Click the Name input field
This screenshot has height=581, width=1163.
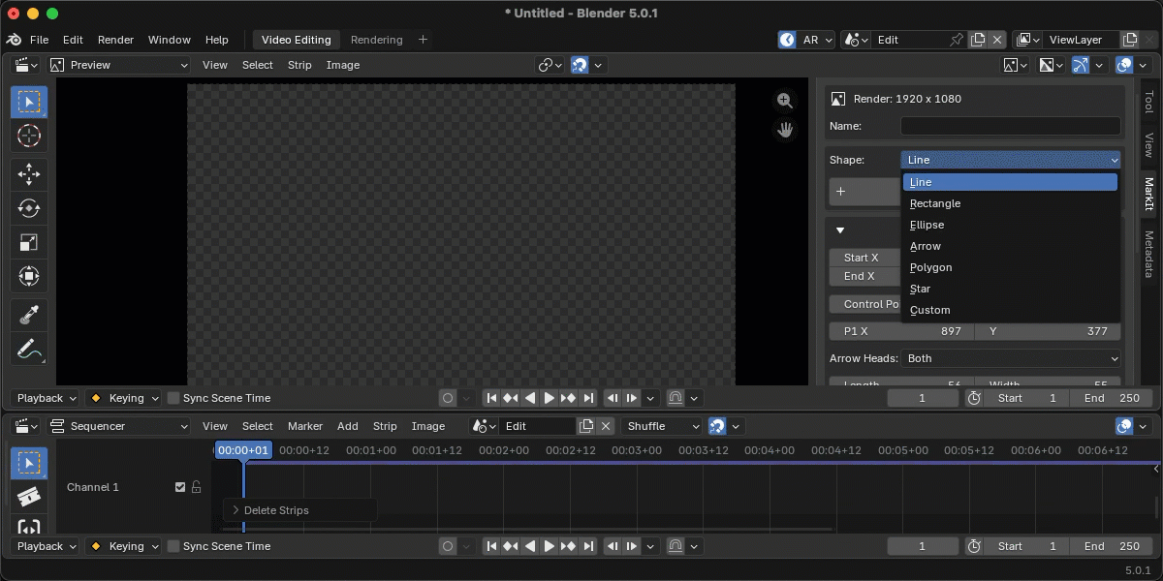click(1011, 126)
